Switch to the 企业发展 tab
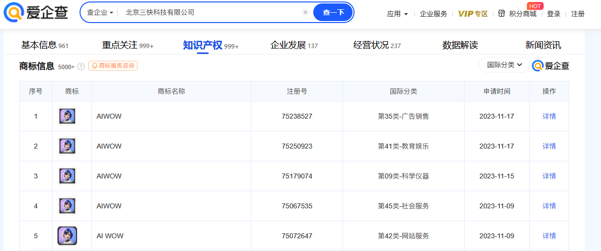The width and height of the screenshot is (601, 251). (x=294, y=45)
